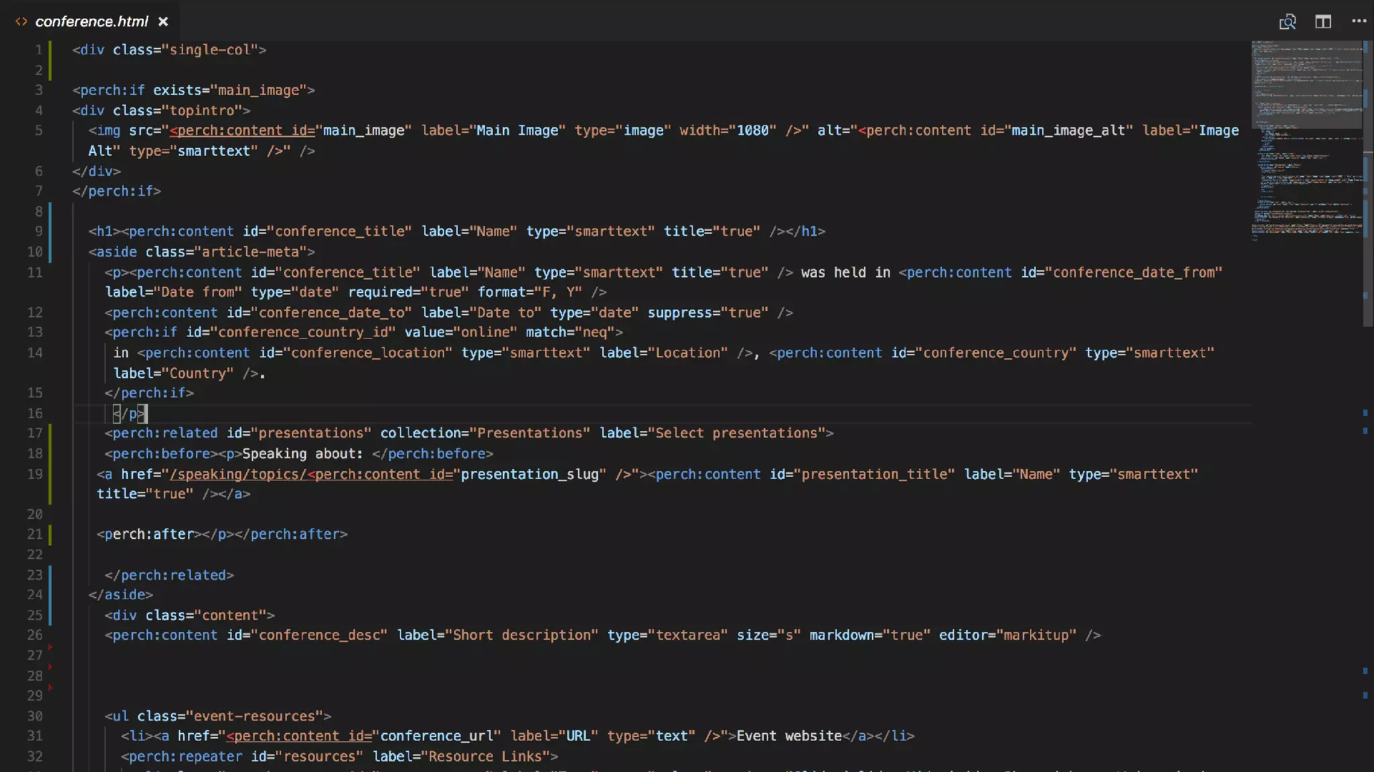Click the blue gutter change marker beside line 9
Viewport: 1374px width, 772px height.
tap(50, 232)
